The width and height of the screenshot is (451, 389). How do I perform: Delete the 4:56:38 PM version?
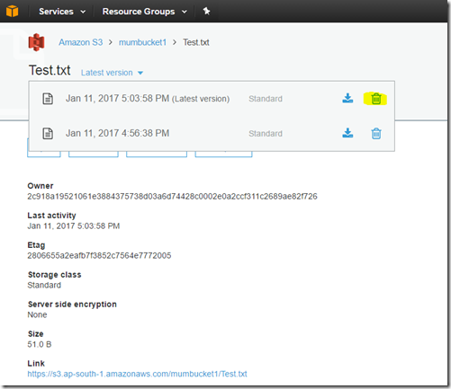tap(376, 133)
